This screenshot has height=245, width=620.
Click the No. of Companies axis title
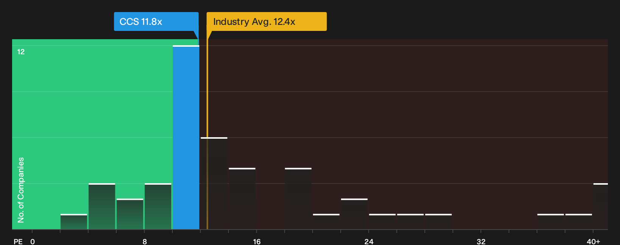pyautogui.click(x=21, y=190)
